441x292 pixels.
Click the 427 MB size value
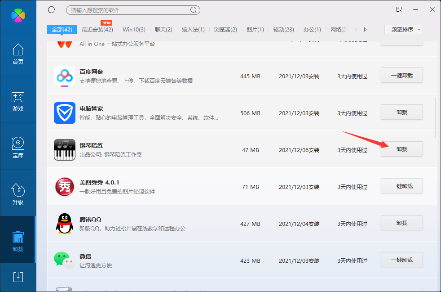point(250,224)
